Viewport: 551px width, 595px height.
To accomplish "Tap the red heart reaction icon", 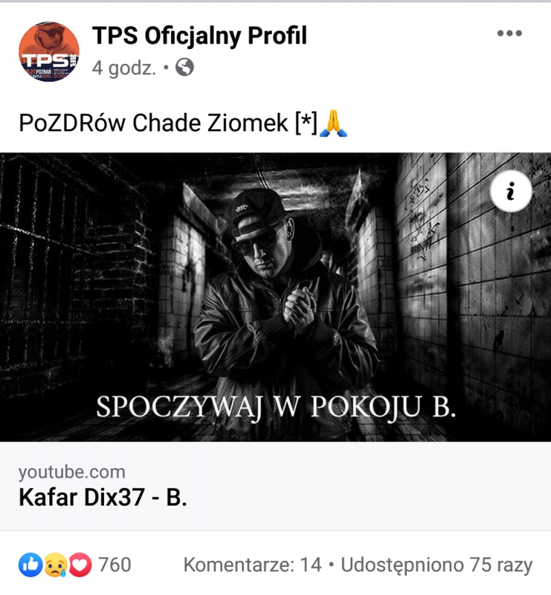I will point(80,565).
